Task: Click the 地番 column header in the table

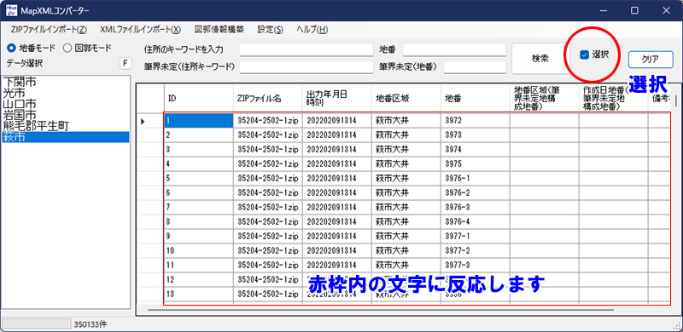Action: coord(476,98)
